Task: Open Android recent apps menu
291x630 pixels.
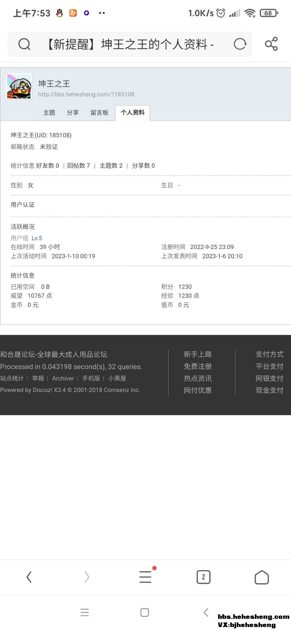Action: (85, 612)
